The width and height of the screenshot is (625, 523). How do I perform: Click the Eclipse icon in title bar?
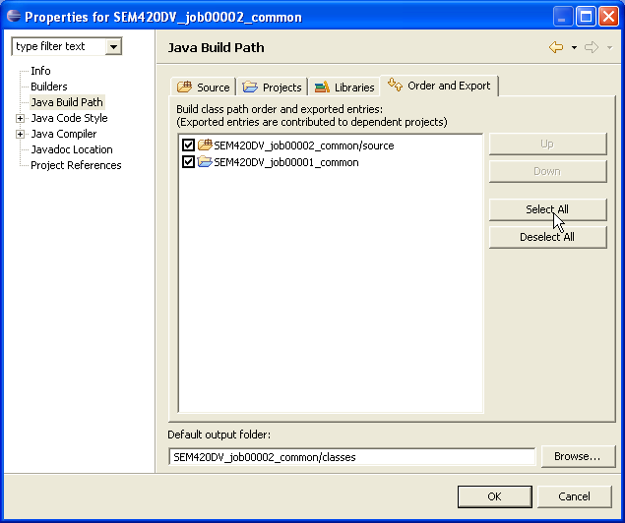pyautogui.click(x=13, y=17)
